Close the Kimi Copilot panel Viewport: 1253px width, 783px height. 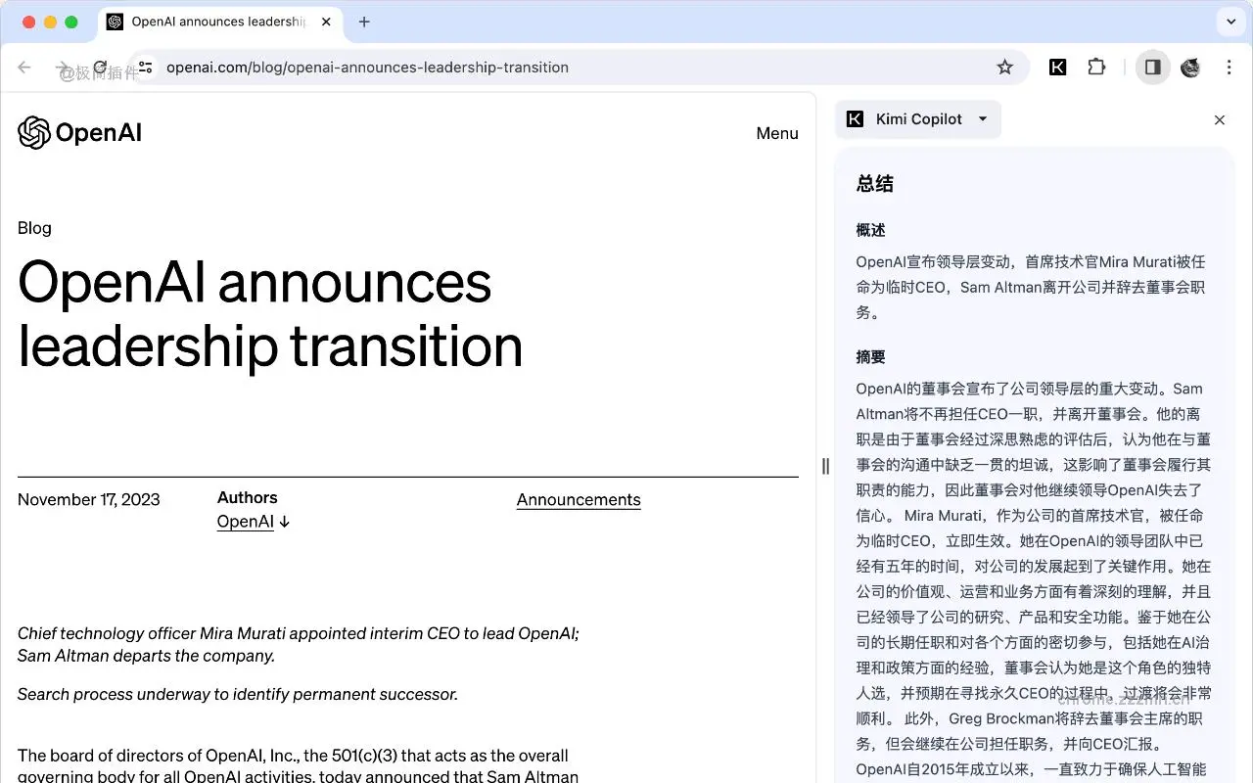[1220, 119]
